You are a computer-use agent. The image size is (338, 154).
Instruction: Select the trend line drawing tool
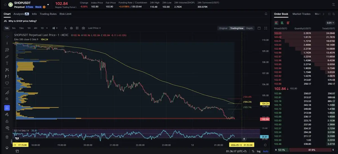(x=7, y=43)
